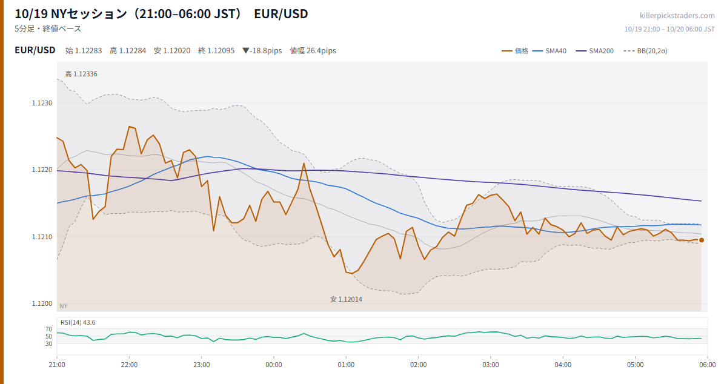Toggle the SMA200 legend entry
This screenshot has width=727, height=384.
[x=594, y=51]
